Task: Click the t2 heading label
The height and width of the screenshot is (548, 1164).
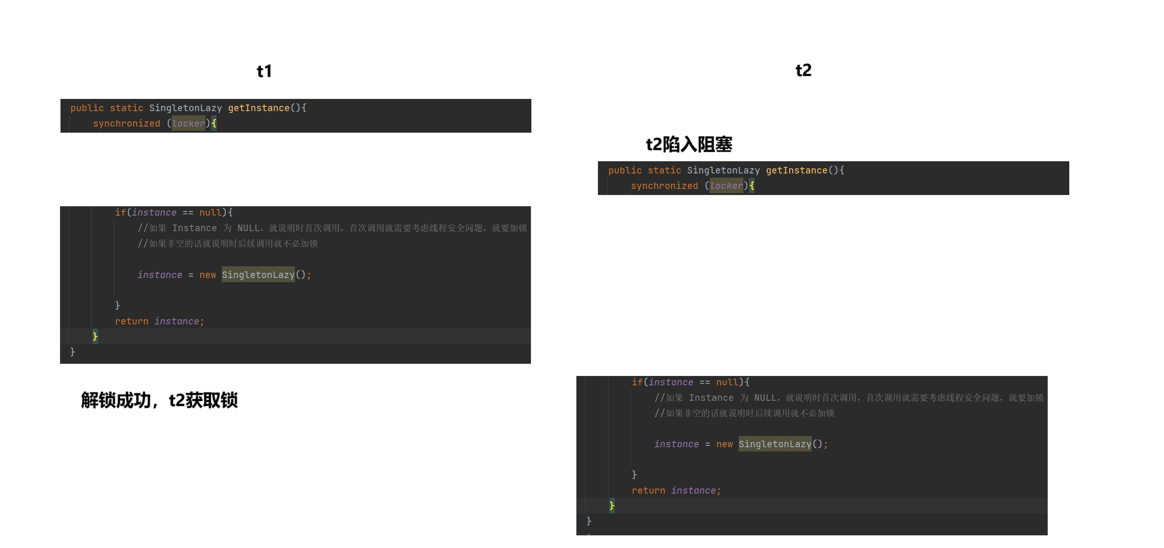Action: (803, 70)
